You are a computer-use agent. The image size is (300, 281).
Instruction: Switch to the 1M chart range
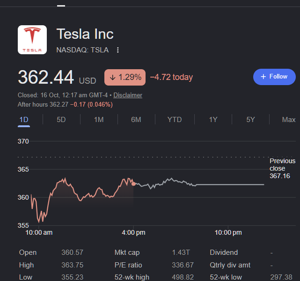click(99, 120)
